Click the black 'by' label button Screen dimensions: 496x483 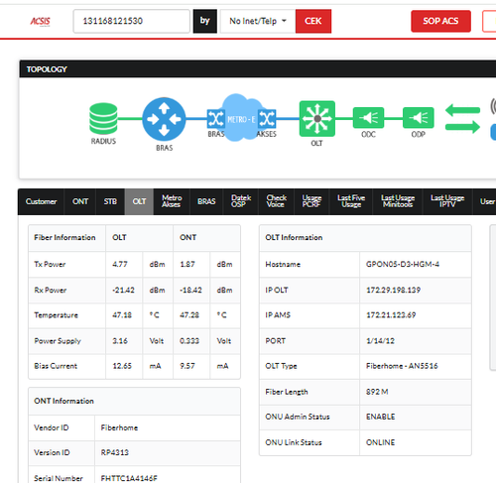click(205, 21)
